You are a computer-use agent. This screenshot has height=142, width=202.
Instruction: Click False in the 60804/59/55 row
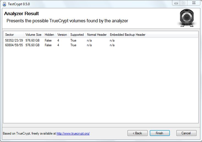[48, 45]
